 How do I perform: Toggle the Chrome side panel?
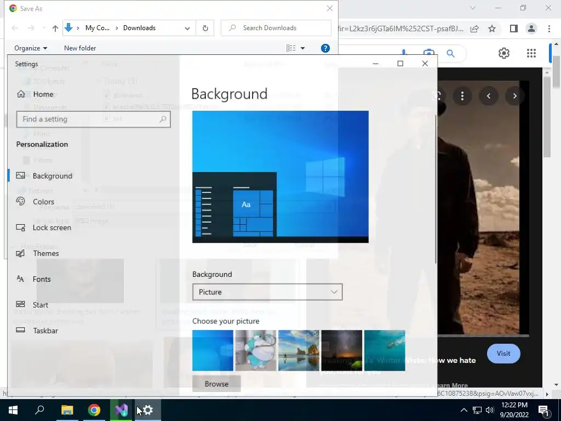tap(514, 29)
